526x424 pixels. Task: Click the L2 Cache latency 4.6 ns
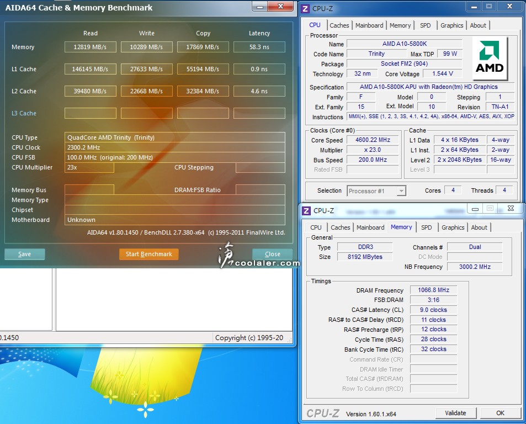(x=259, y=91)
